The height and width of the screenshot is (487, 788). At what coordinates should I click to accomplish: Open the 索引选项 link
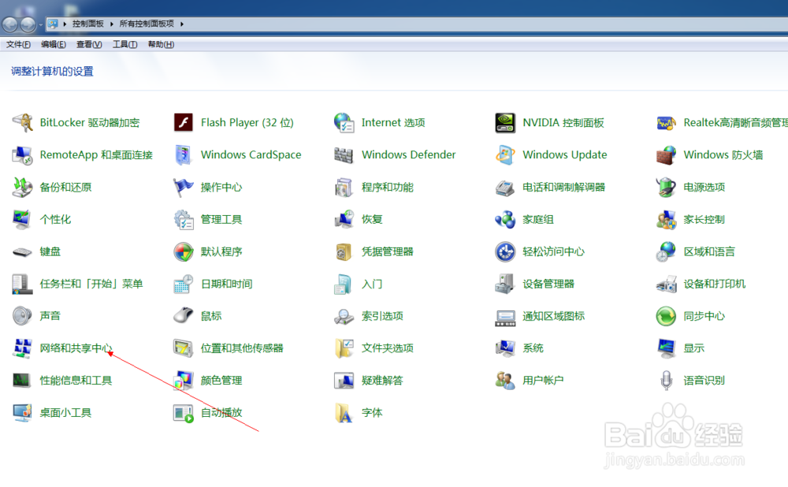click(382, 316)
